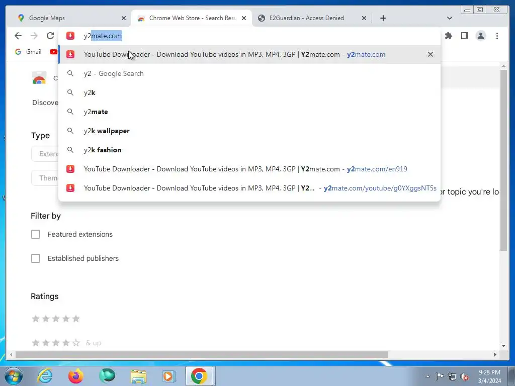The image size is (515, 386).
Task: Open the green globe browser taskbar icon
Action: coord(107,376)
